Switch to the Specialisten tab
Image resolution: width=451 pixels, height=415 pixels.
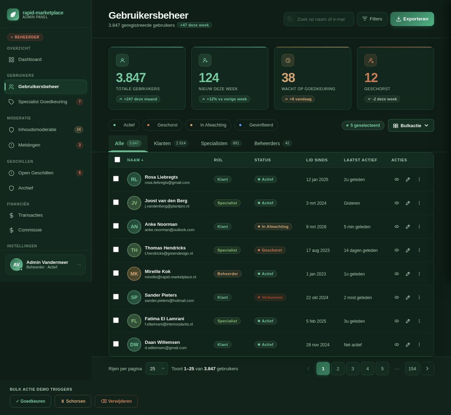(214, 143)
